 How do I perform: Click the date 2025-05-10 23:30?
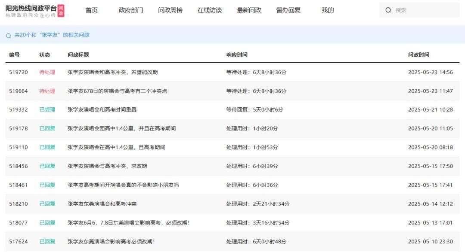pos(430,242)
